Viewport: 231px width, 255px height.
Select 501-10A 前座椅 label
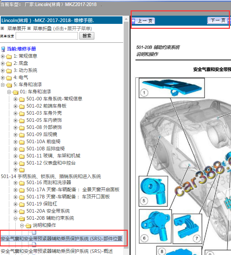(x=43, y=141)
